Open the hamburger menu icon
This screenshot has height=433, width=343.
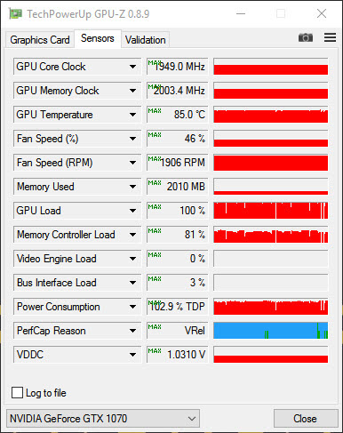pyautogui.click(x=330, y=37)
